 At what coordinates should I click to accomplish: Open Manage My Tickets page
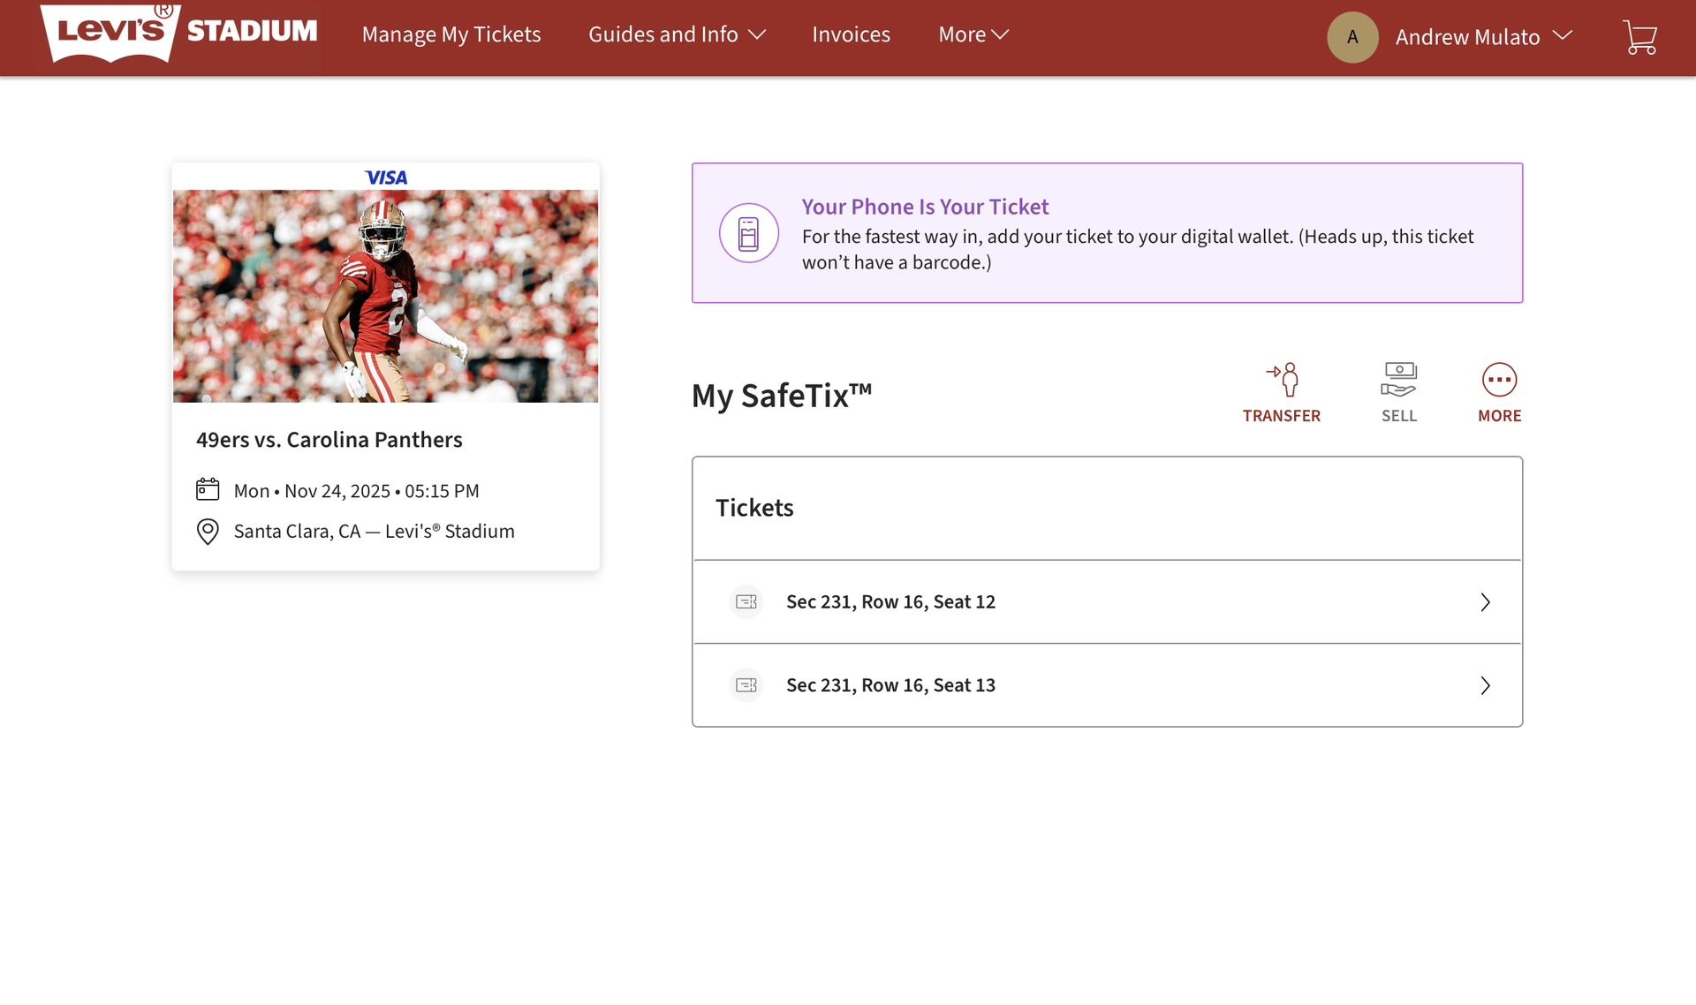[x=451, y=34]
